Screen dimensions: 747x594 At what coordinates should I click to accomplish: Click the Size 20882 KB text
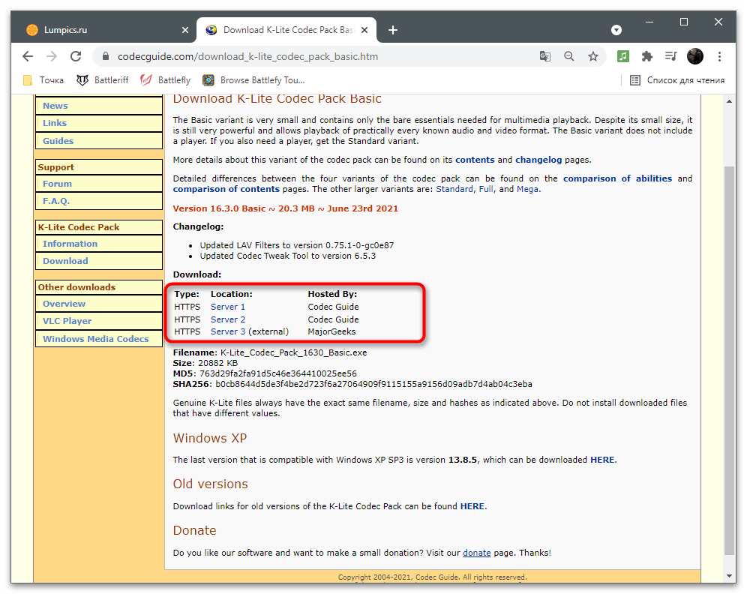[x=205, y=364]
